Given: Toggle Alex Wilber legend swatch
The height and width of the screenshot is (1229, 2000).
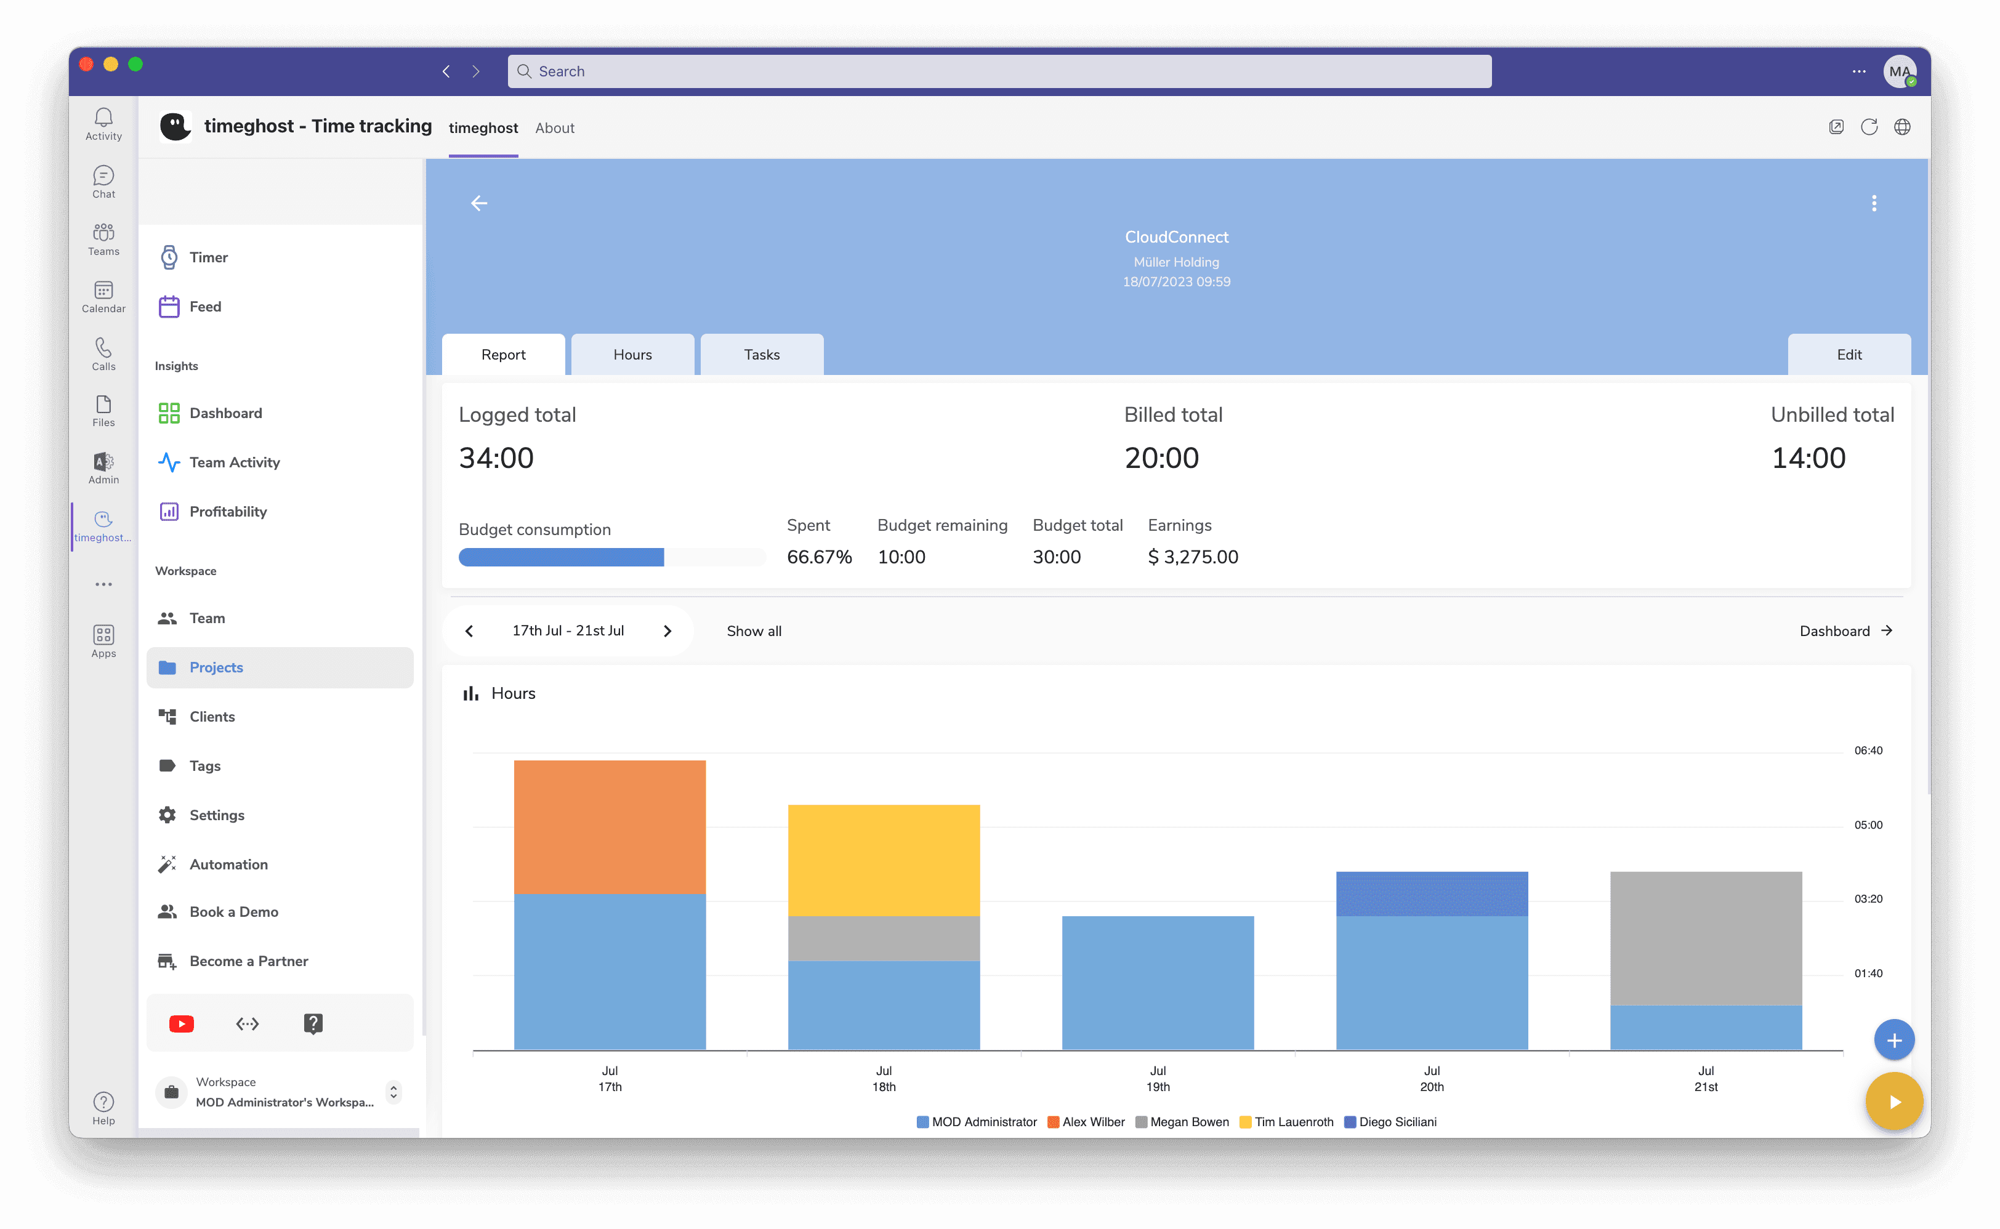Looking at the screenshot, I should (1052, 1122).
